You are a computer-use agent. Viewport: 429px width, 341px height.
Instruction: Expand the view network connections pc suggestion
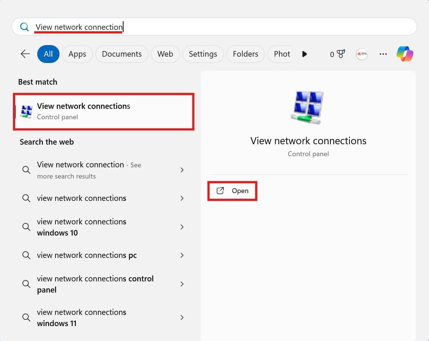click(x=182, y=255)
